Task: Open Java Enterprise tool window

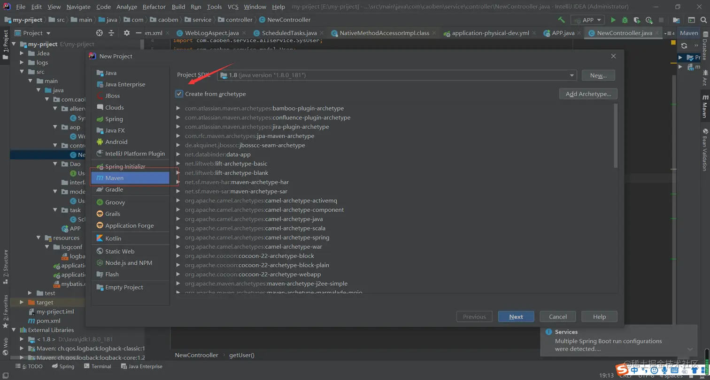Action: tap(141, 366)
